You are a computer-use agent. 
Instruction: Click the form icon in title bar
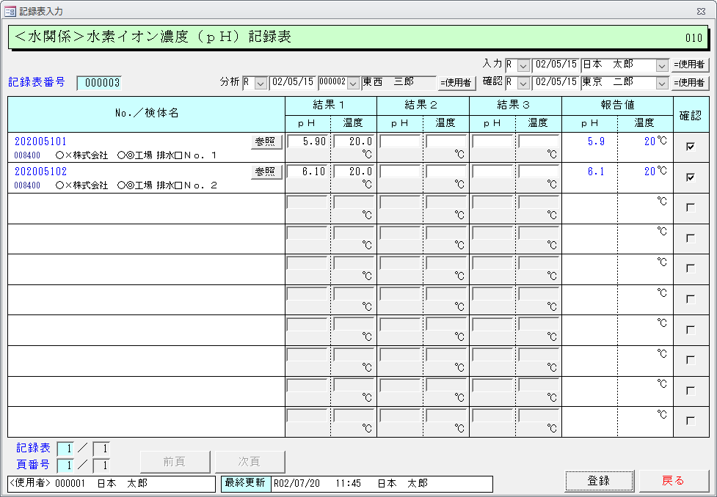[10, 10]
